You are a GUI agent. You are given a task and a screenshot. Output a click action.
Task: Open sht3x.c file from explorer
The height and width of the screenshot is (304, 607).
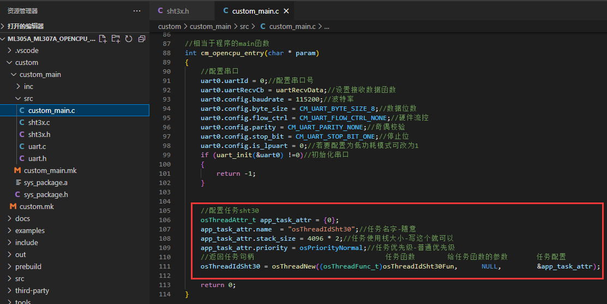coord(39,122)
